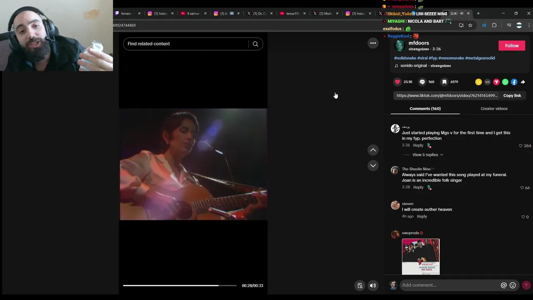Open The Shaolin Nine's profile name
Viewport: 533px width, 300px height.
(x=416, y=169)
